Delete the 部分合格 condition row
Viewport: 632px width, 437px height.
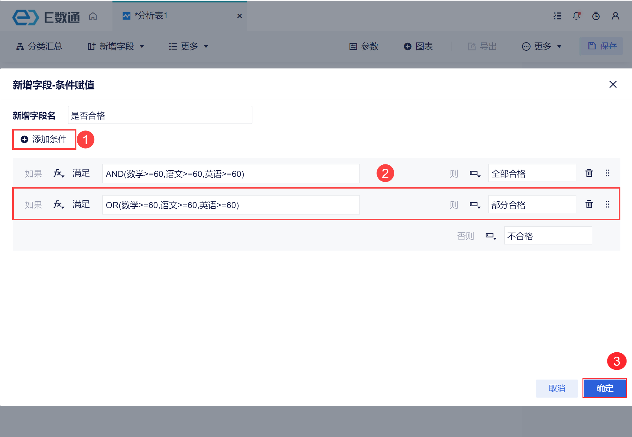[x=589, y=204]
